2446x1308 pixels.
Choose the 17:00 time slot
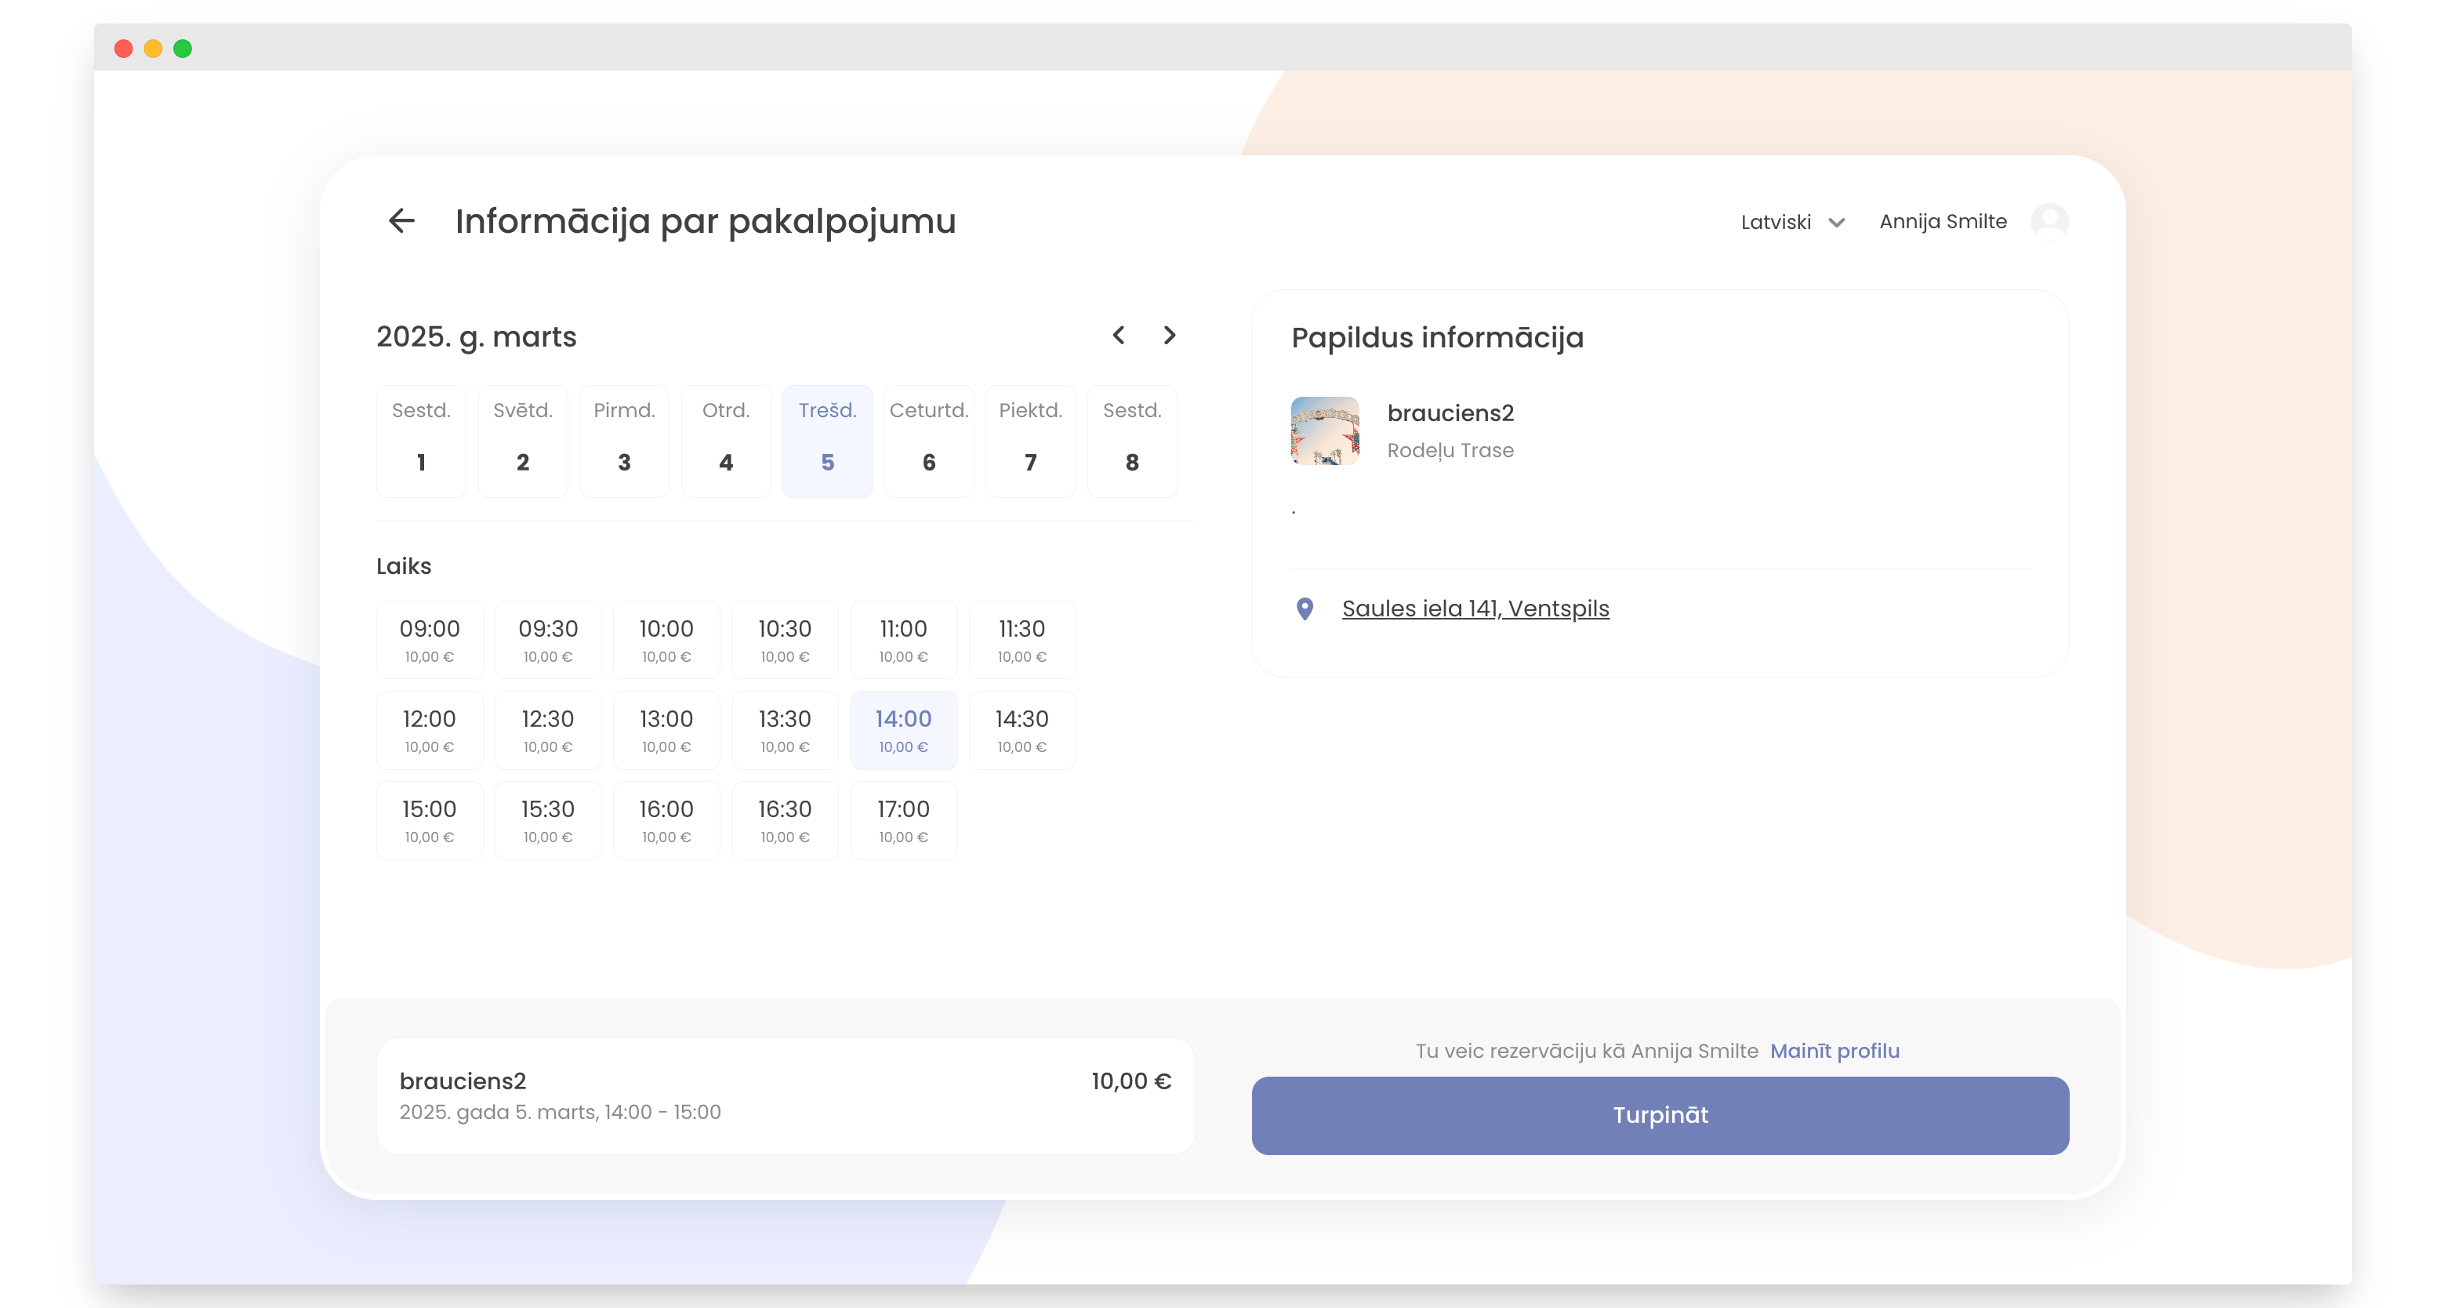tap(903, 819)
